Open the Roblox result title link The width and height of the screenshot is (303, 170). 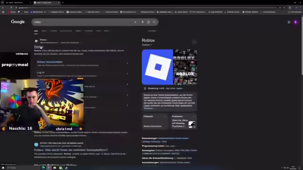(x=39, y=47)
